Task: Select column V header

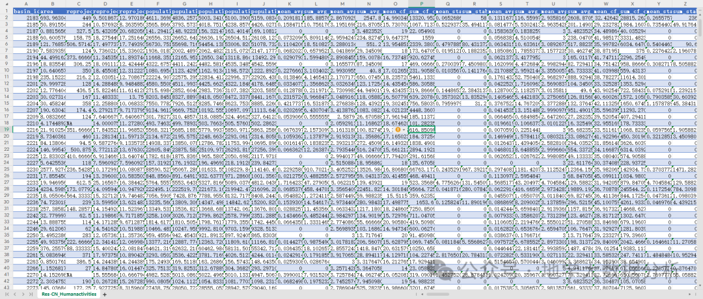Action: point(579,5)
